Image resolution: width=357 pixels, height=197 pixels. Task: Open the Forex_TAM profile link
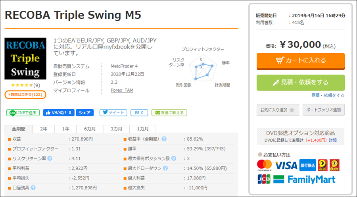pyautogui.click(x=122, y=90)
